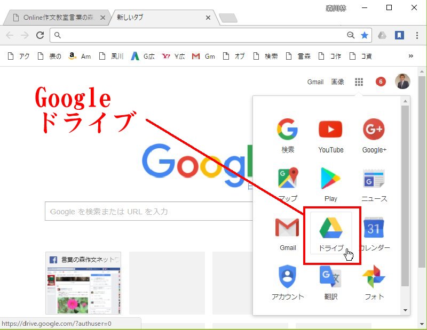
Task: Open Google Account (アカウント) app
Action: (288, 282)
